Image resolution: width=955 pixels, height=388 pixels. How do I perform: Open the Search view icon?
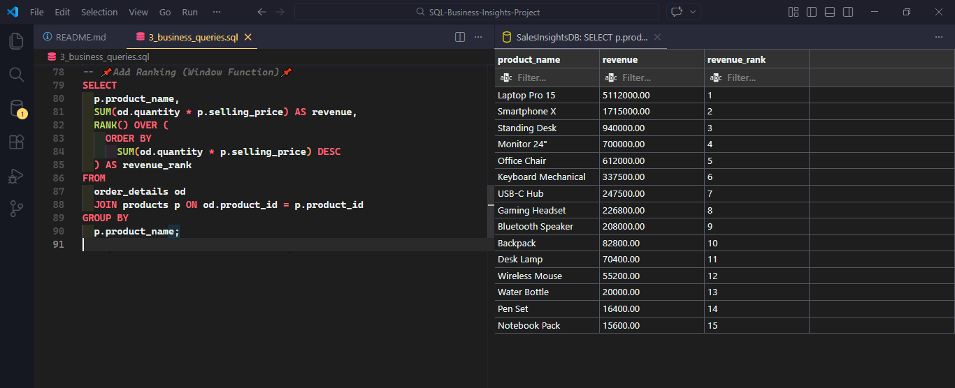click(16, 75)
